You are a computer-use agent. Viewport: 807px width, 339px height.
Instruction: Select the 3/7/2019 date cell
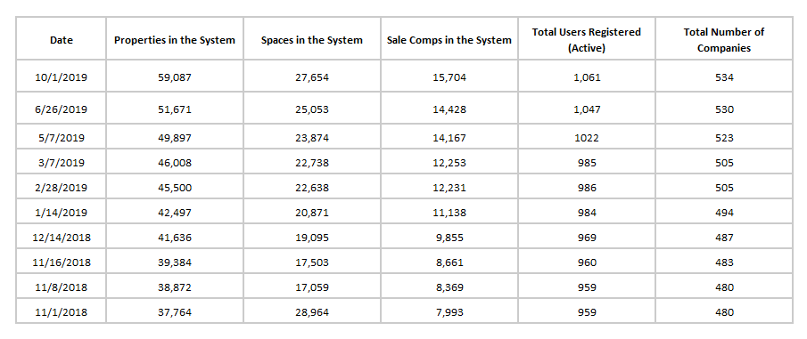[62, 163]
